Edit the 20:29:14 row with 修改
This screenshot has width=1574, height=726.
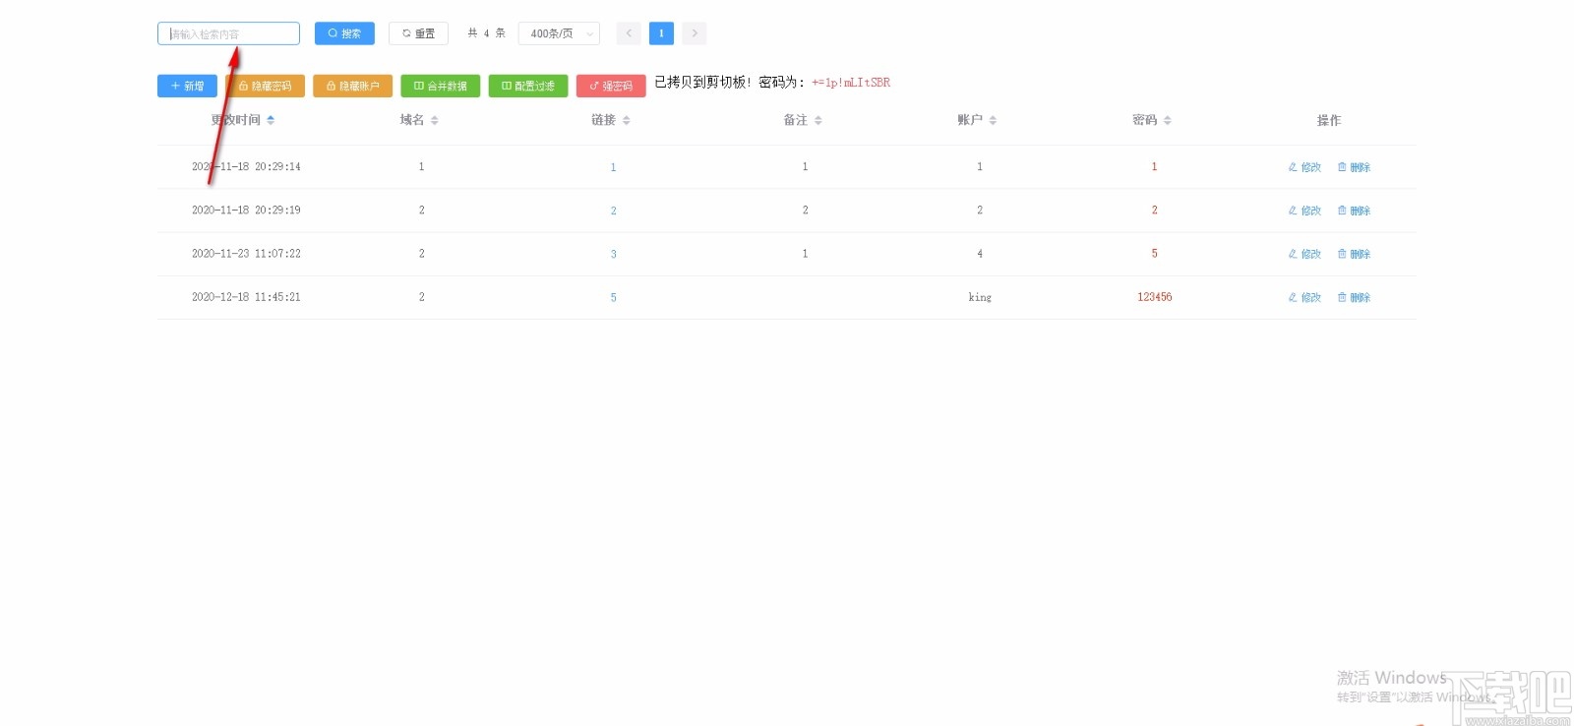[1304, 167]
